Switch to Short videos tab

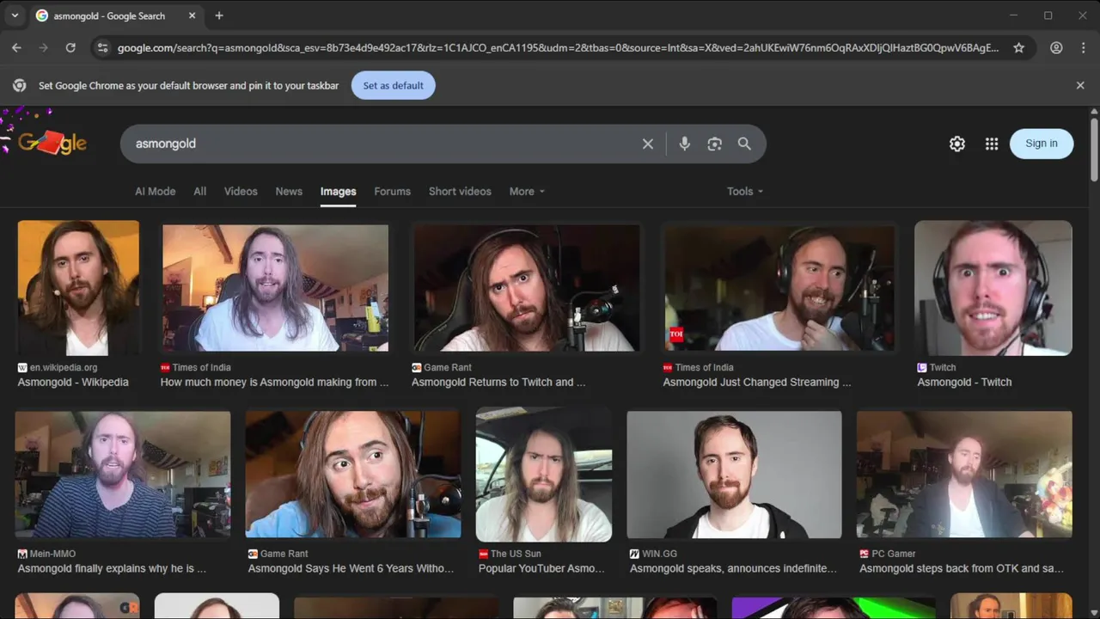(x=460, y=191)
